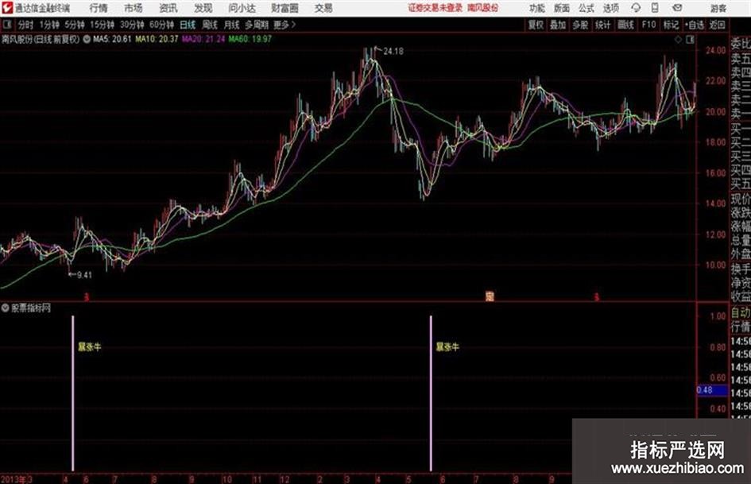Click the diamond icon at chart top-right
751x484 pixels.
(678, 40)
